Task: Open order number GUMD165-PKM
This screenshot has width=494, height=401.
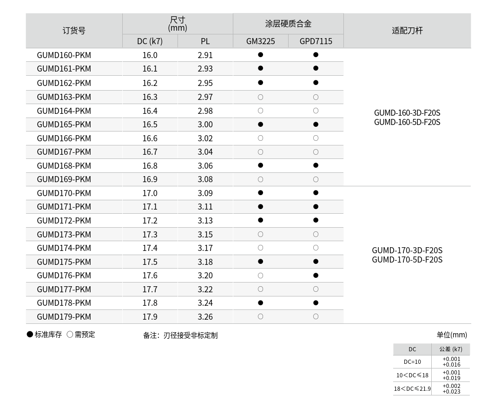Action: [x=64, y=125]
